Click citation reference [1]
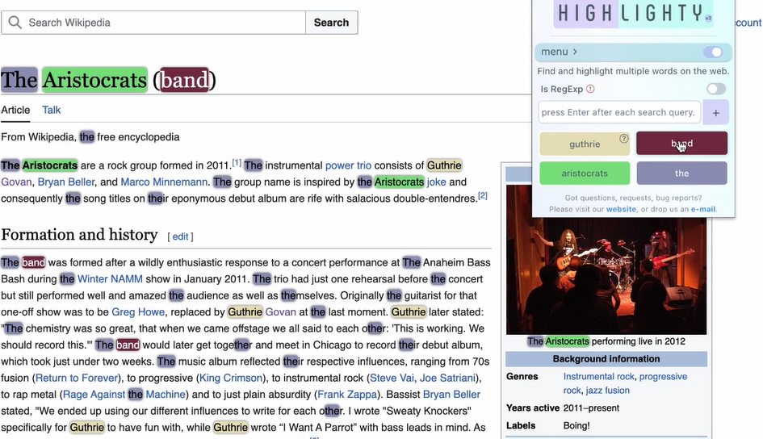Image resolution: width=763 pixels, height=439 pixels. point(237,162)
